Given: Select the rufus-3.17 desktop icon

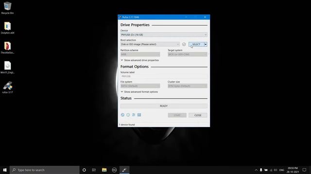Looking at the screenshot, I should (x=8, y=87).
